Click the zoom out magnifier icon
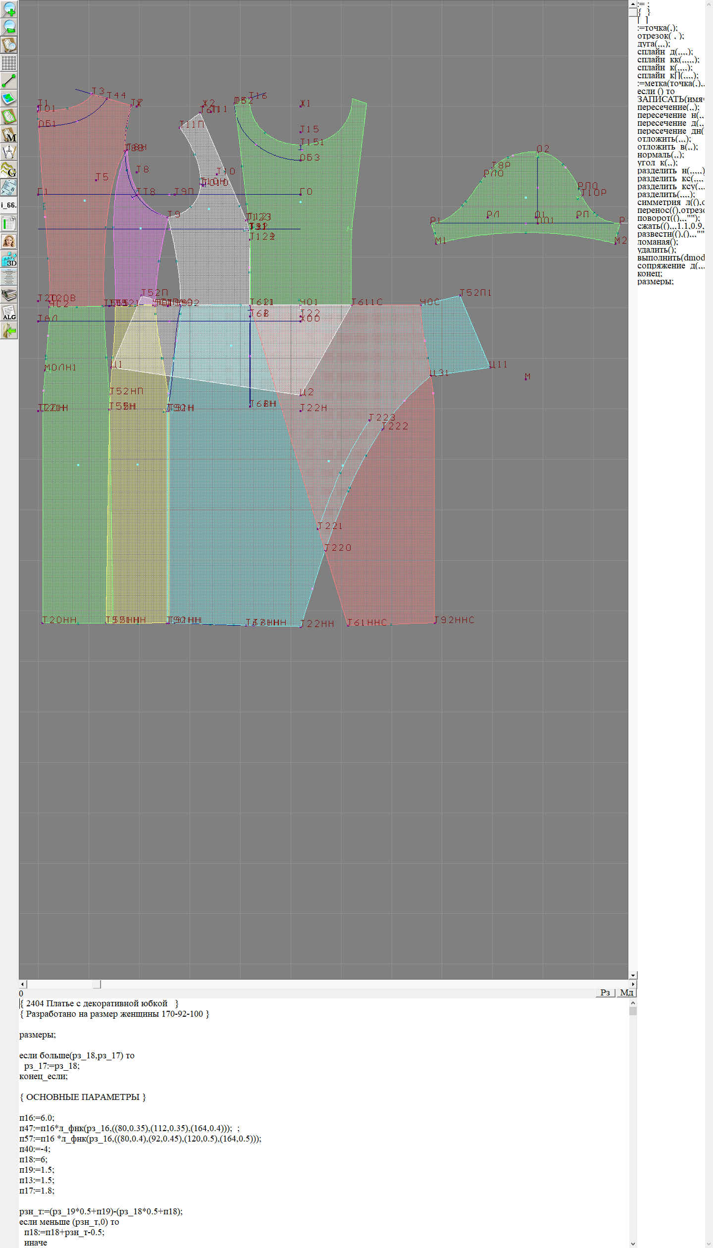713x1248 pixels. [x=9, y=27]
